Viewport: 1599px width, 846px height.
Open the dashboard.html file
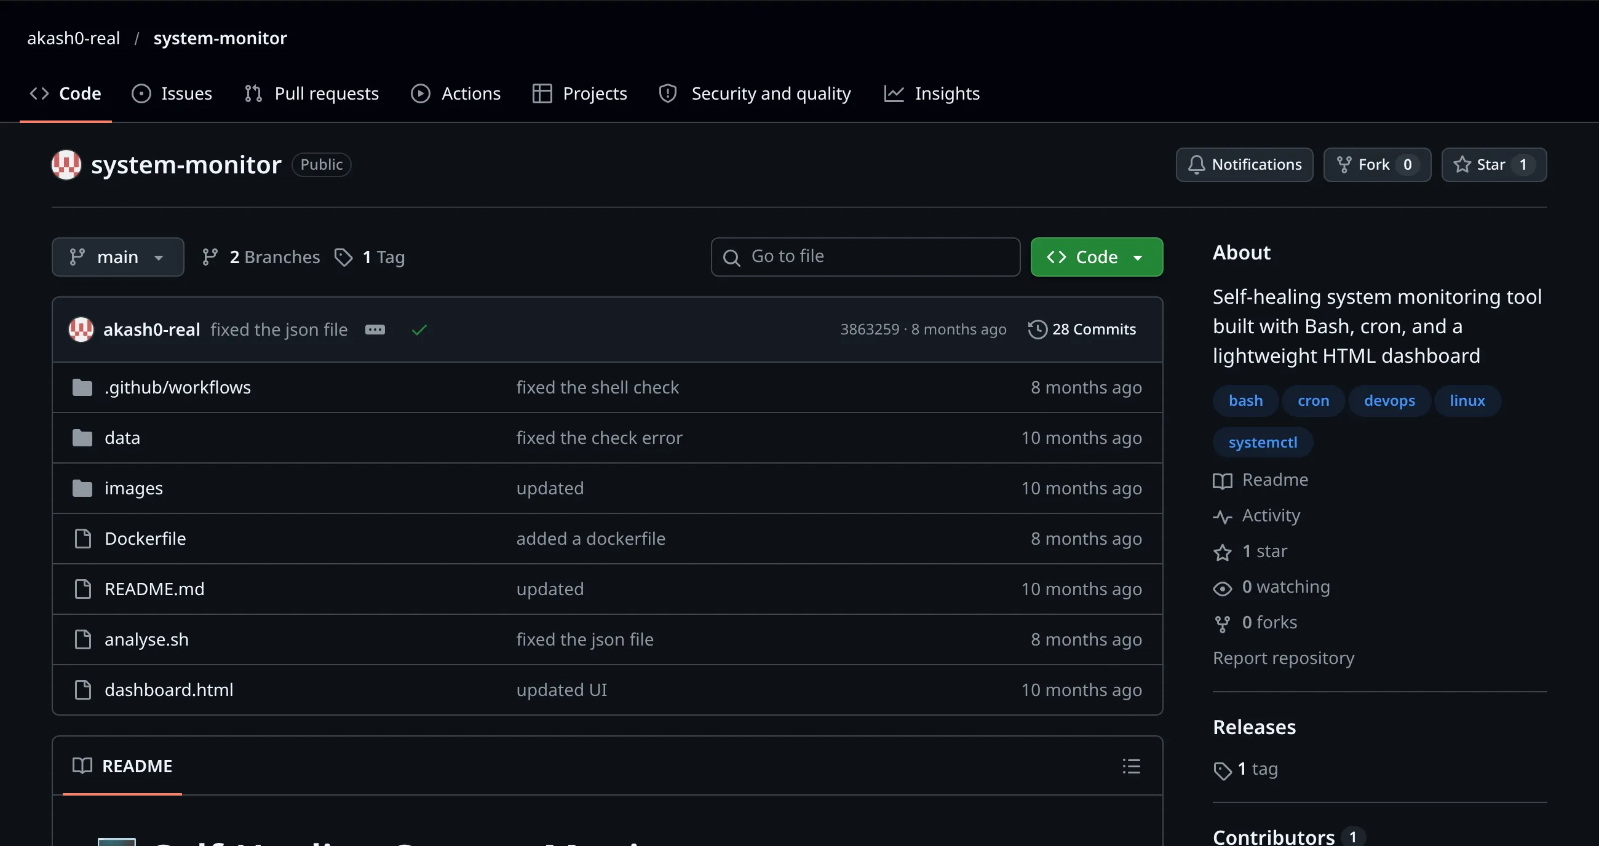169,689
